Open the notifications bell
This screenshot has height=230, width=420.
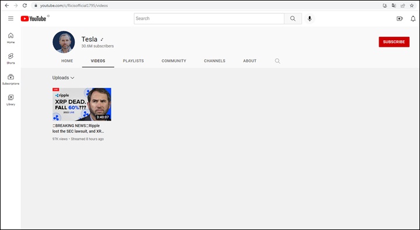[413, 19]
